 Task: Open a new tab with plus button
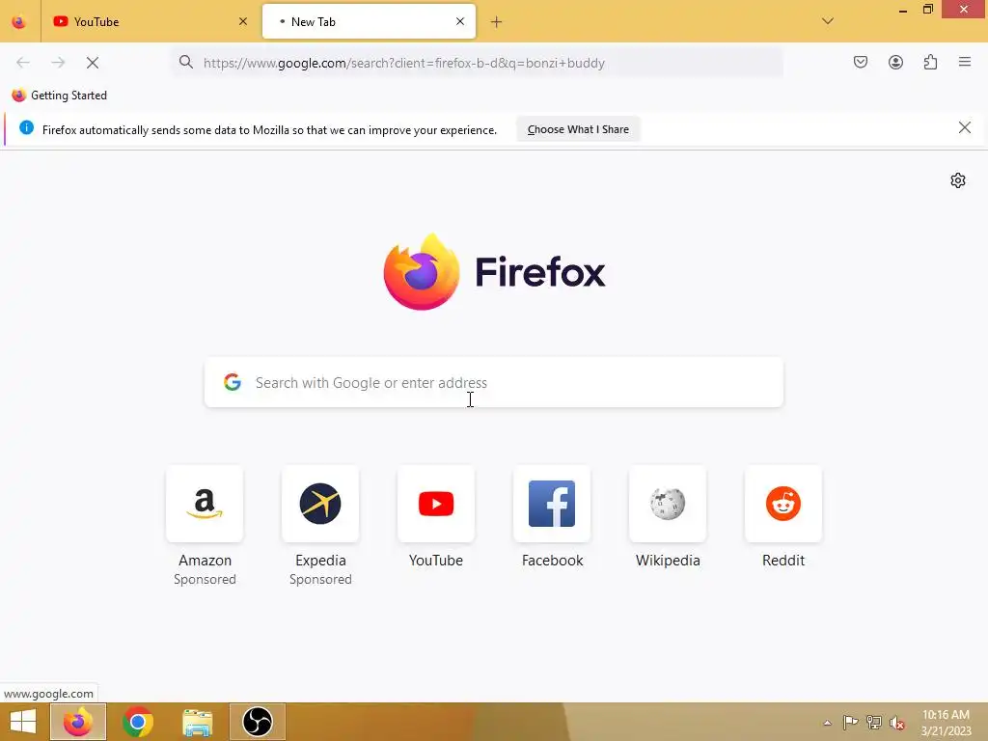click(x=497, y=22)
